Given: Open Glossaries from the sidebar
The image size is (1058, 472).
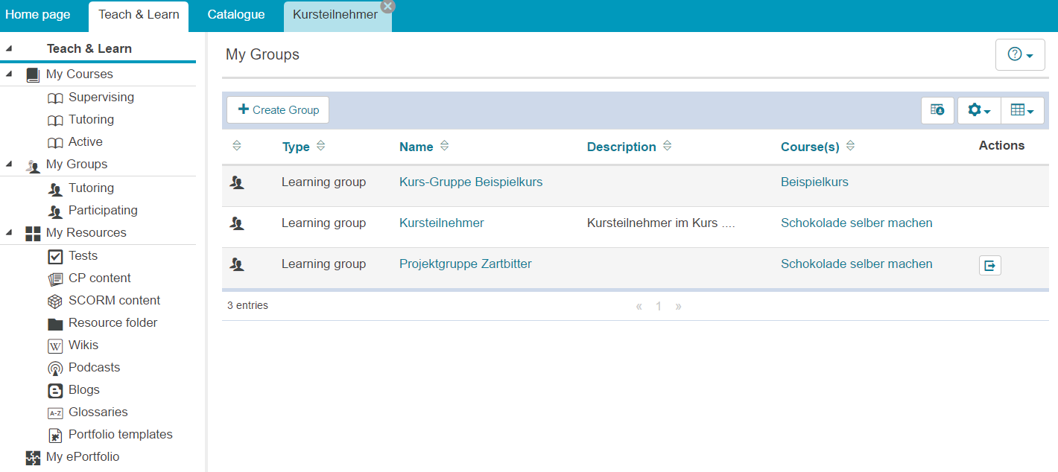Looking at the screenshot, I should click(54, 412).
